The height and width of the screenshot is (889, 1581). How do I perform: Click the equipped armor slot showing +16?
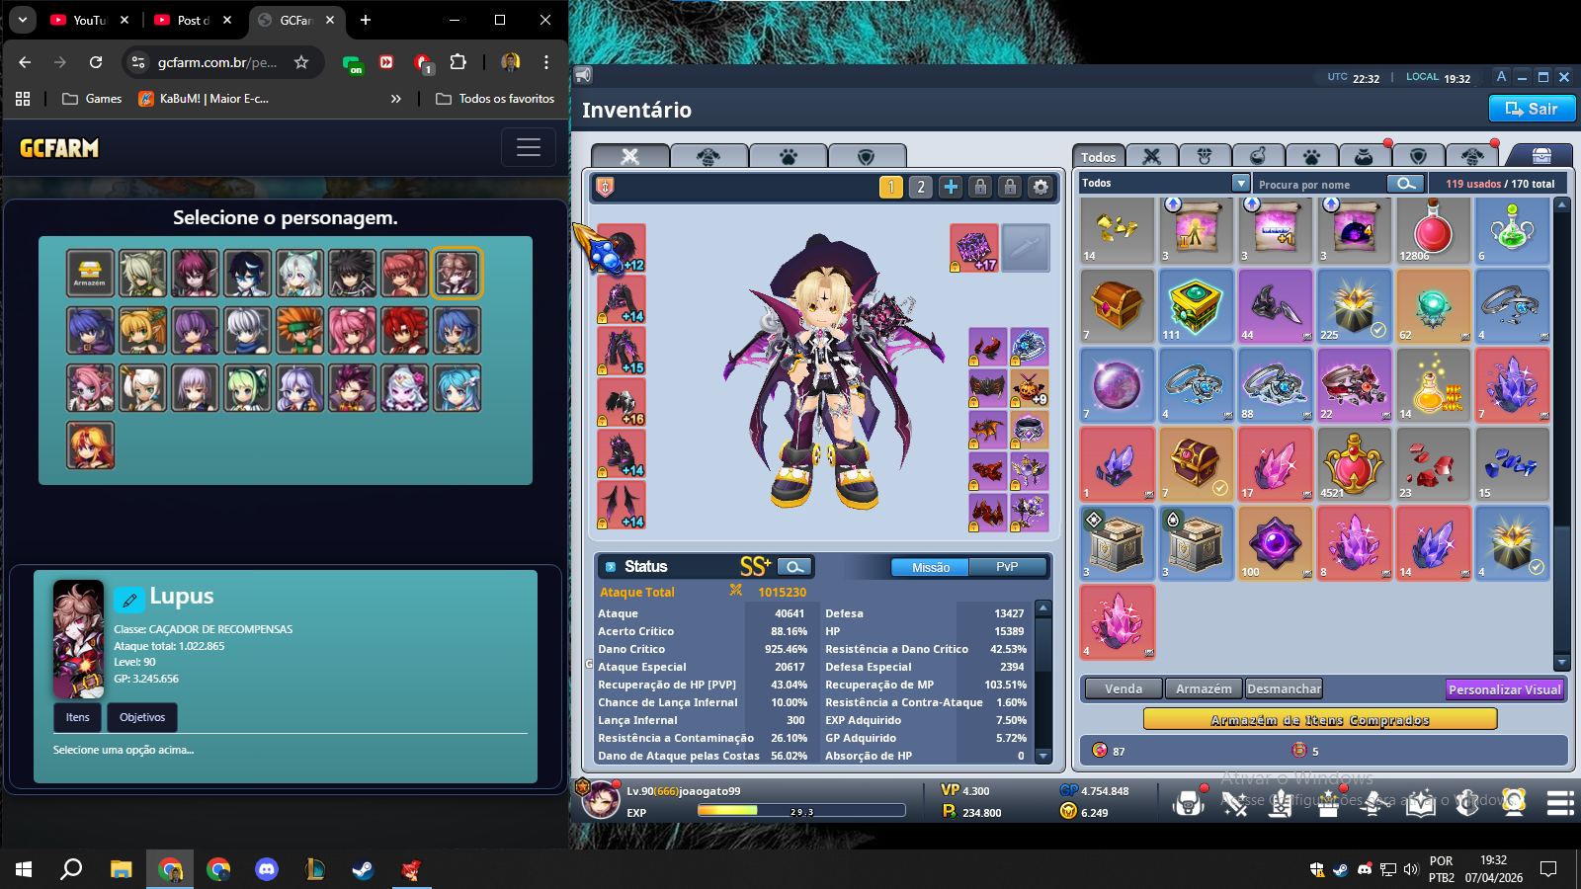622,402
